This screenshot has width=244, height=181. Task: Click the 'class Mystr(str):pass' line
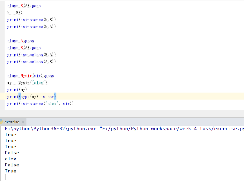[x=31, y=76]
